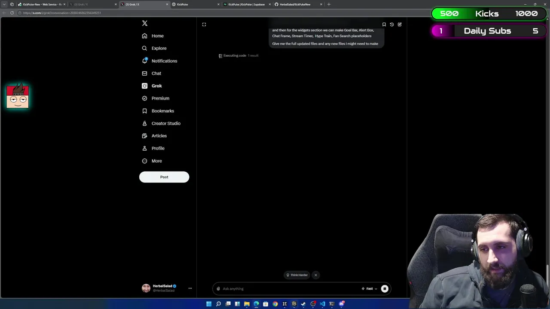Image resolution: width=550 pixels, height=309 pixels.
Task: Click the Bookmarks ribbon icon in the sidebar
Action: (x=144, y=111)
